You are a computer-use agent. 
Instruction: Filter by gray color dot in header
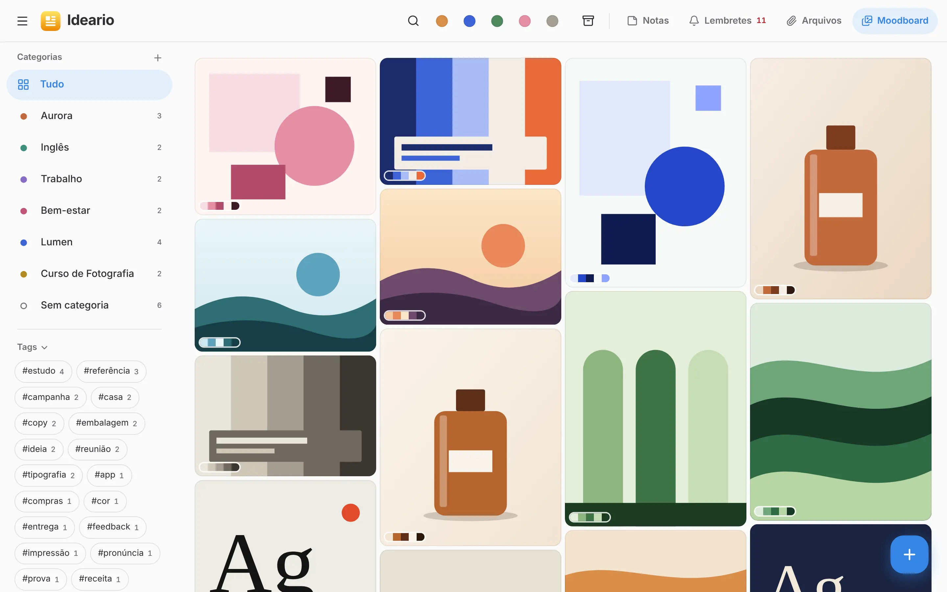[x=552, y=21]
